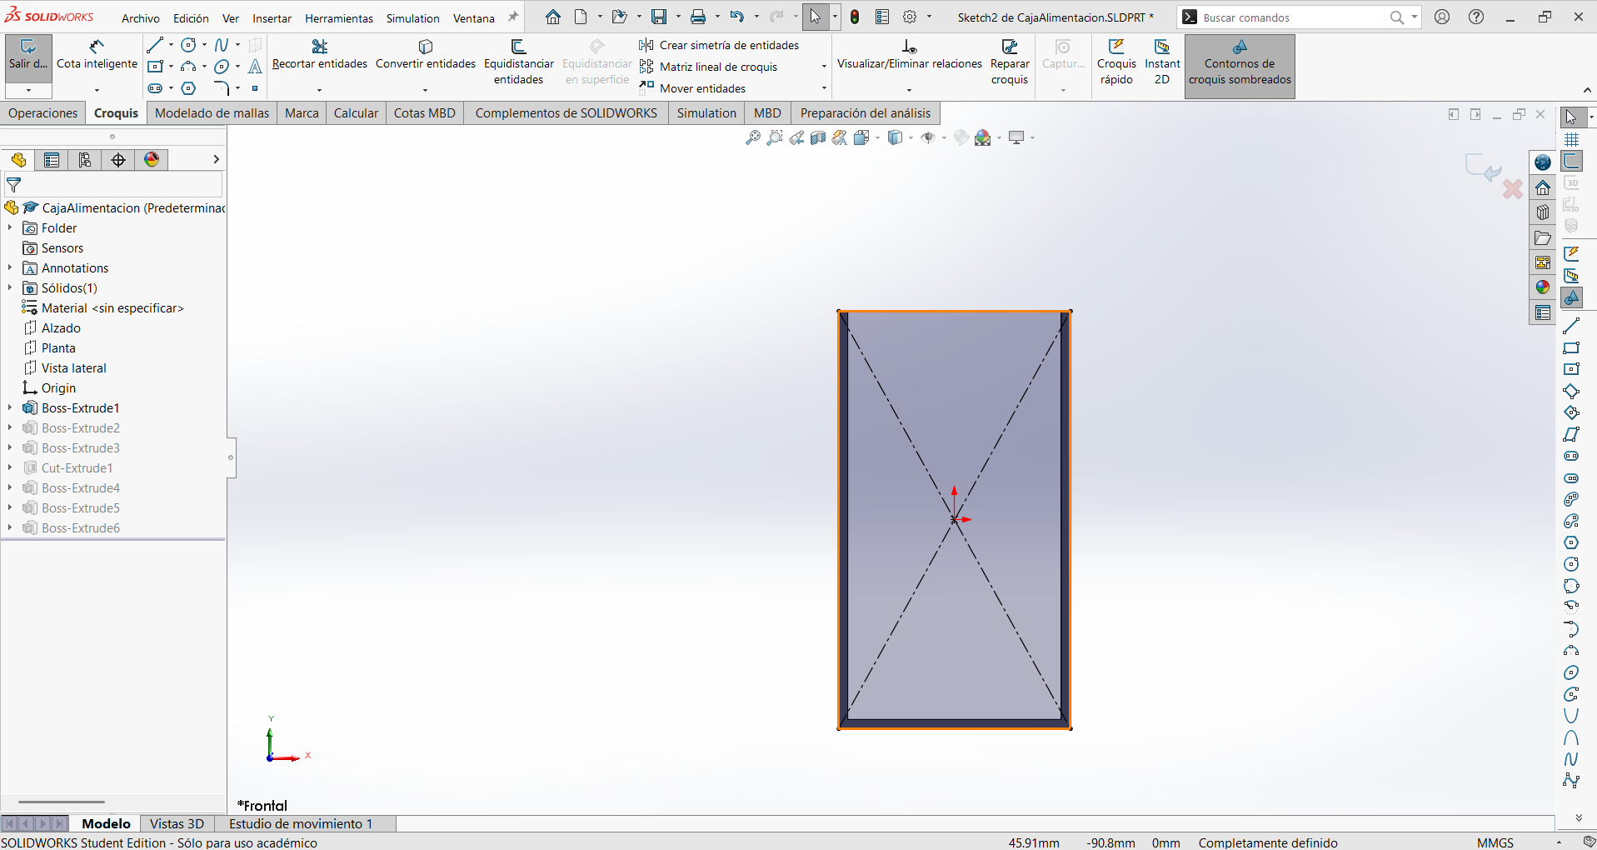
Task: Click Section view icon
Action: (x=818, y=137)
